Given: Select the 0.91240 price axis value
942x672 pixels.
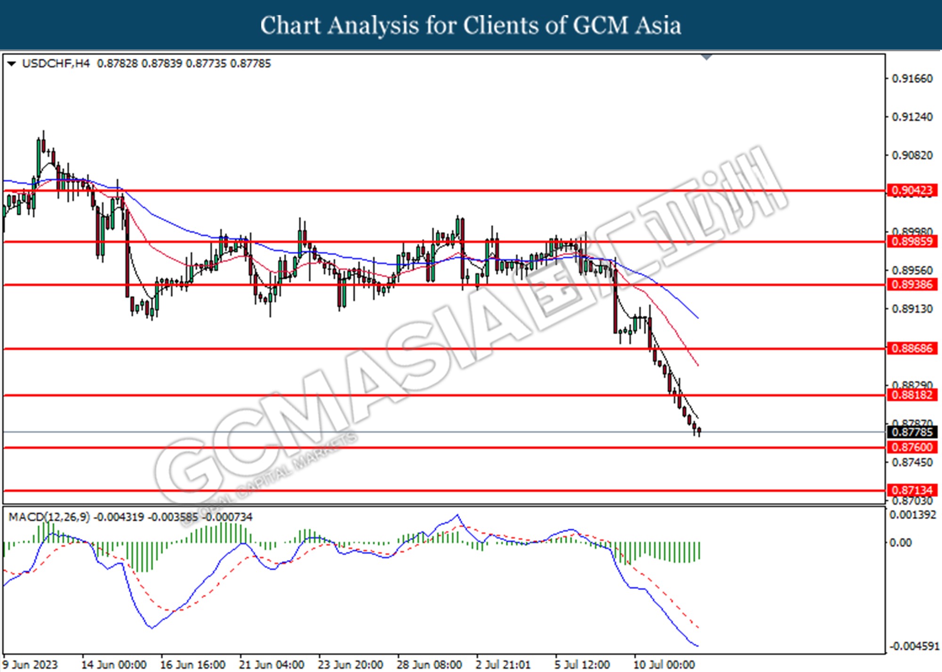Looking at the screenshot, I should 912,117.
